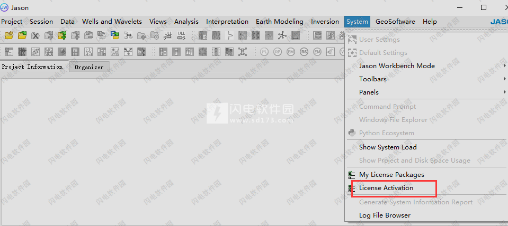Select User Settings in System menu
508x226 pixels.
tap(426, 40)
